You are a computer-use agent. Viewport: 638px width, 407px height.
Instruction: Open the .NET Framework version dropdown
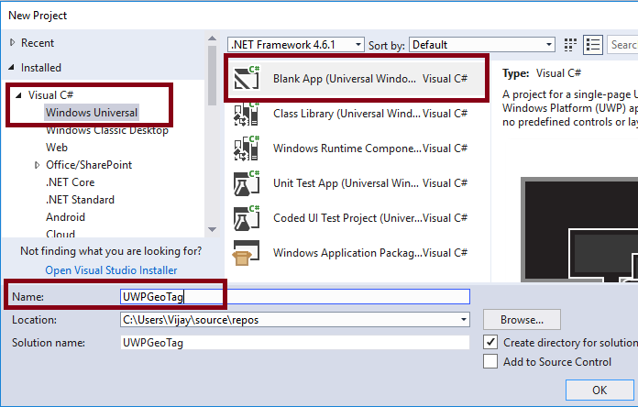pos(295,44)
